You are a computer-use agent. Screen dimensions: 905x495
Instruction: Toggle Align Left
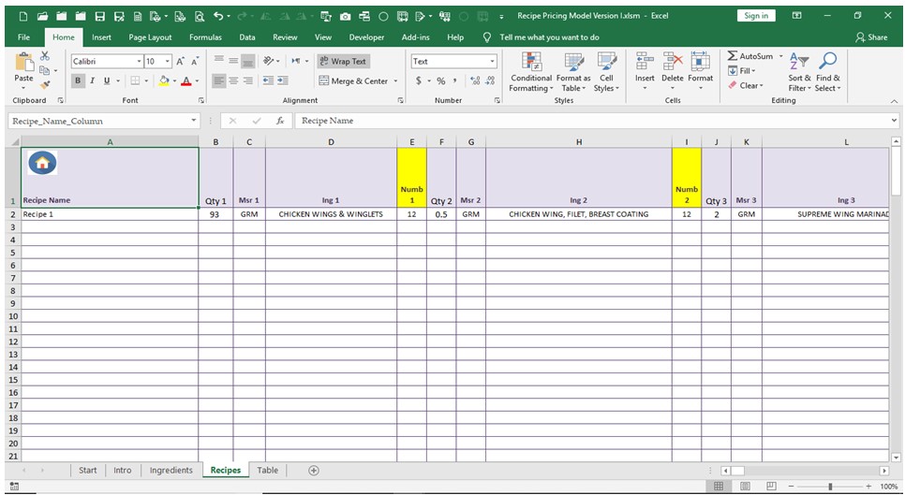[218, 80]
